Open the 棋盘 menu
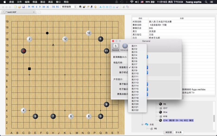Viewport: 217px width, 136px height. tap(35, 2)
